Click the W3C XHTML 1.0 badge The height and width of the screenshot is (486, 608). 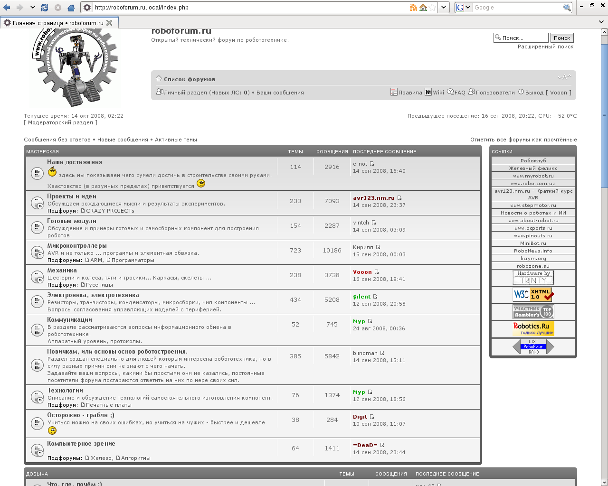533,295
